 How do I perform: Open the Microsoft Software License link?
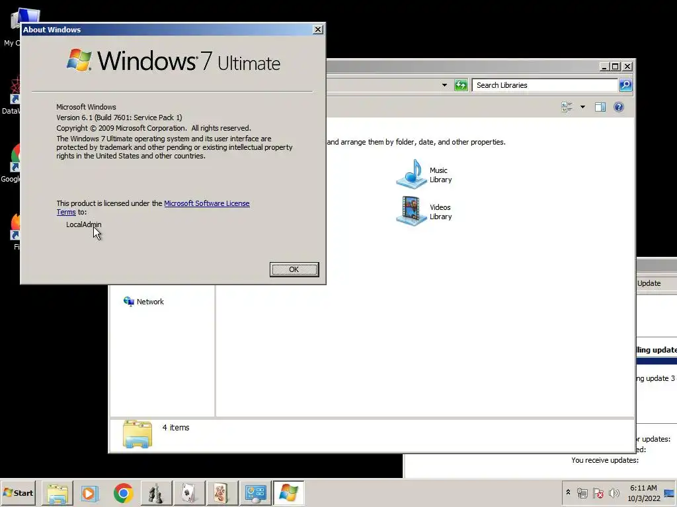click(x=207, y=203)
